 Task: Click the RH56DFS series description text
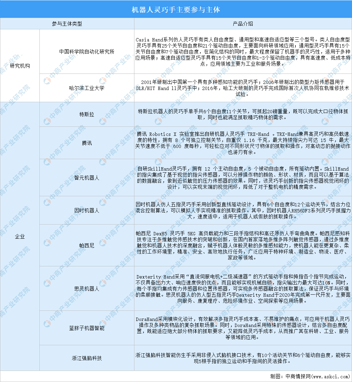pos(243,210)
